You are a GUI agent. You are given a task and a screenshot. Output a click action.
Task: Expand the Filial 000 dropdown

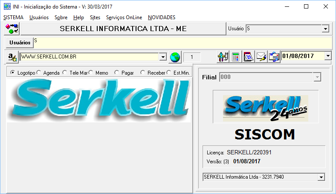point(317,77)
